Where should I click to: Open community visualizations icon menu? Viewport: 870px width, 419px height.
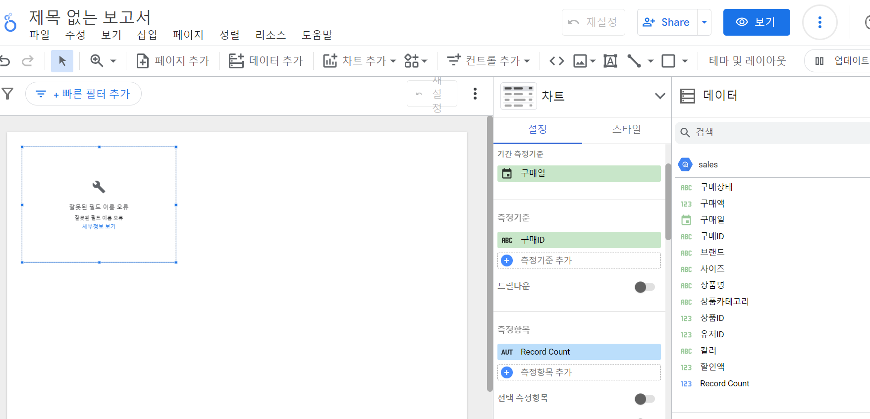(415, 61)
